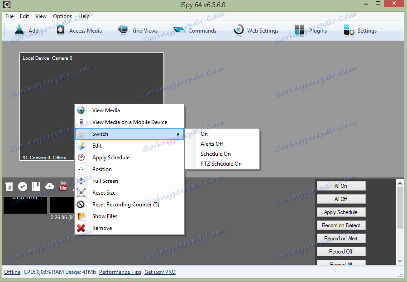
Task: Choose View Media on a Mobile Device
Action: coord(129,122)
